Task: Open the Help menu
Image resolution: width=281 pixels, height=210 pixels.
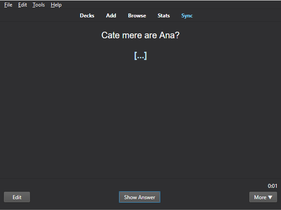Action: pos(56,5)
